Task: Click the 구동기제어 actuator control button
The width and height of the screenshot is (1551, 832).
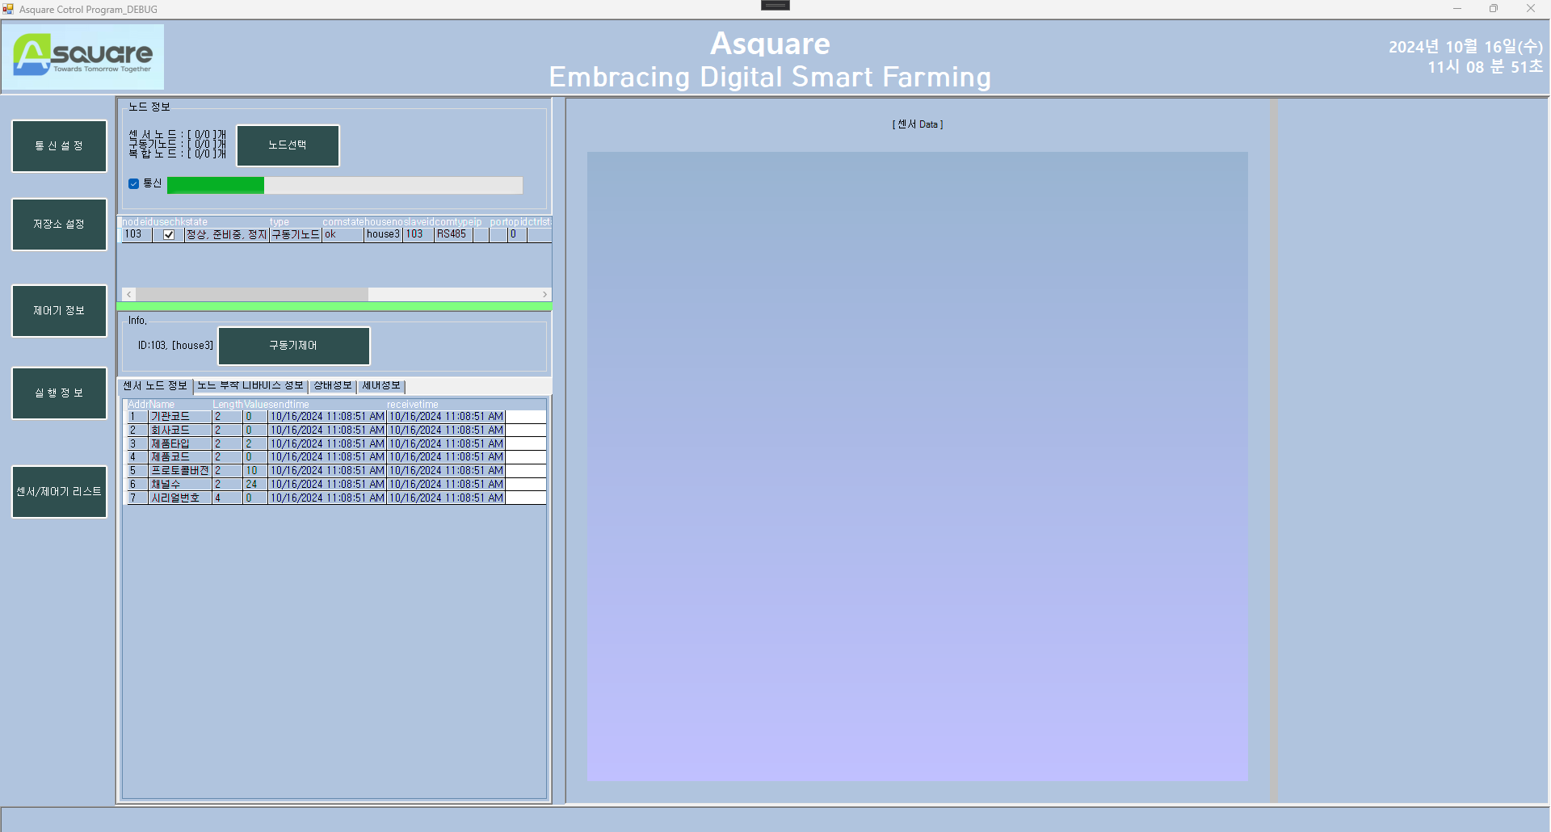Action: tap(294, 346)
